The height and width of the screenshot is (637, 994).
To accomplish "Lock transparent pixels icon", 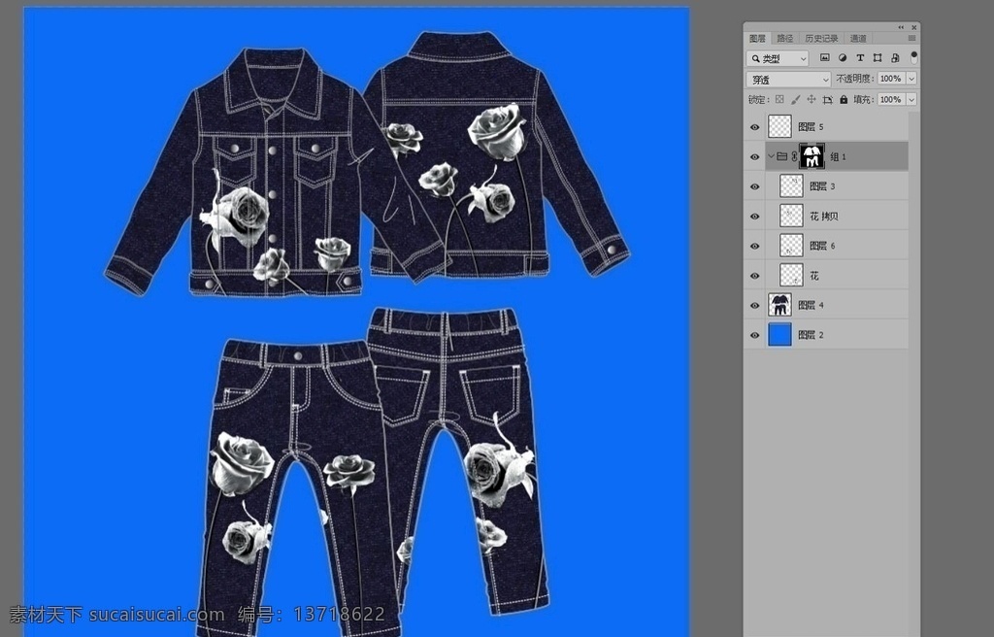I will (779, 100).
